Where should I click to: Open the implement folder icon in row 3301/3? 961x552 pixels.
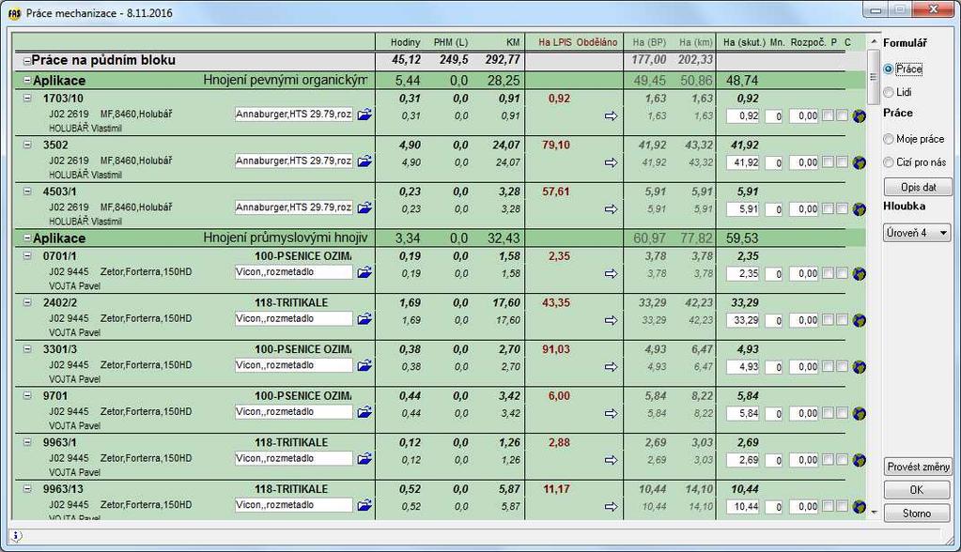tap(364, 365)
